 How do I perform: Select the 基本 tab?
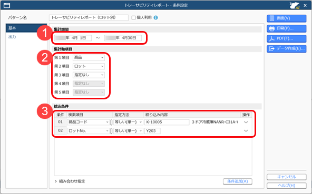[x=26, y=28]
